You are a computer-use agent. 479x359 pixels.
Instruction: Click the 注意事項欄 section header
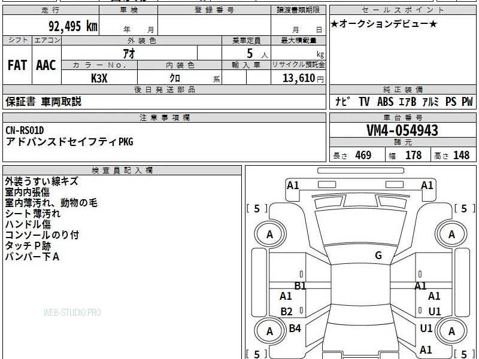click(164, 117)
